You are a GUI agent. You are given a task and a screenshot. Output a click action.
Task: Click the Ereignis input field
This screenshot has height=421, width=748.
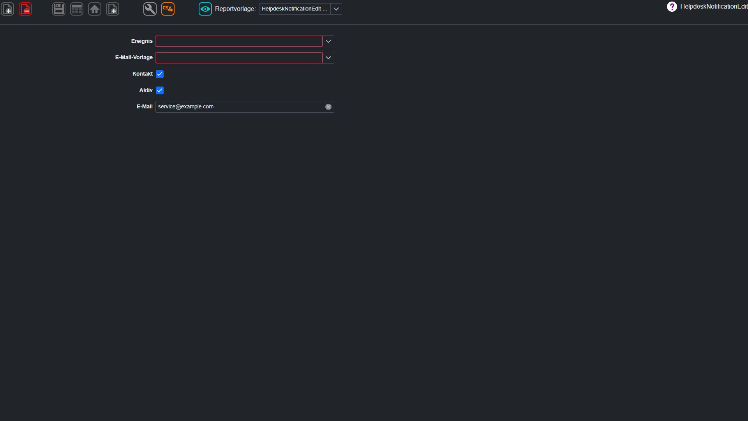pos(239,41)
